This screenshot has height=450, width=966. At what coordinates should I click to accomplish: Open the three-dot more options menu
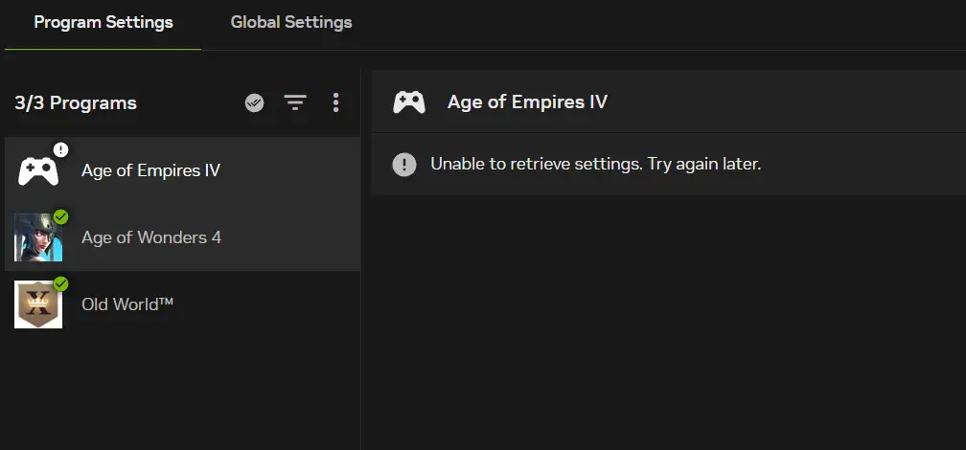(335, 102)
